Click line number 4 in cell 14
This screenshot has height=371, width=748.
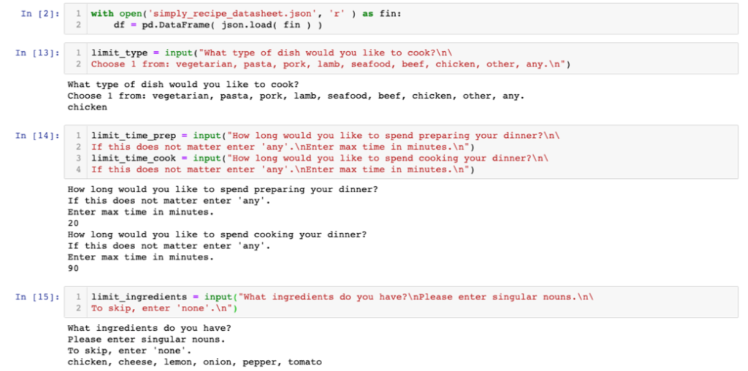(x=77, y=170)
